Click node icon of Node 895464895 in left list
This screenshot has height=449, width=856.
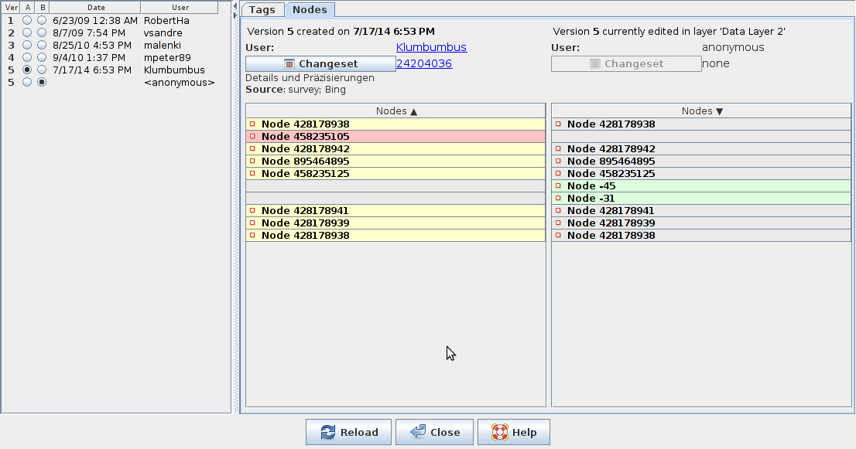coord(252,162)
